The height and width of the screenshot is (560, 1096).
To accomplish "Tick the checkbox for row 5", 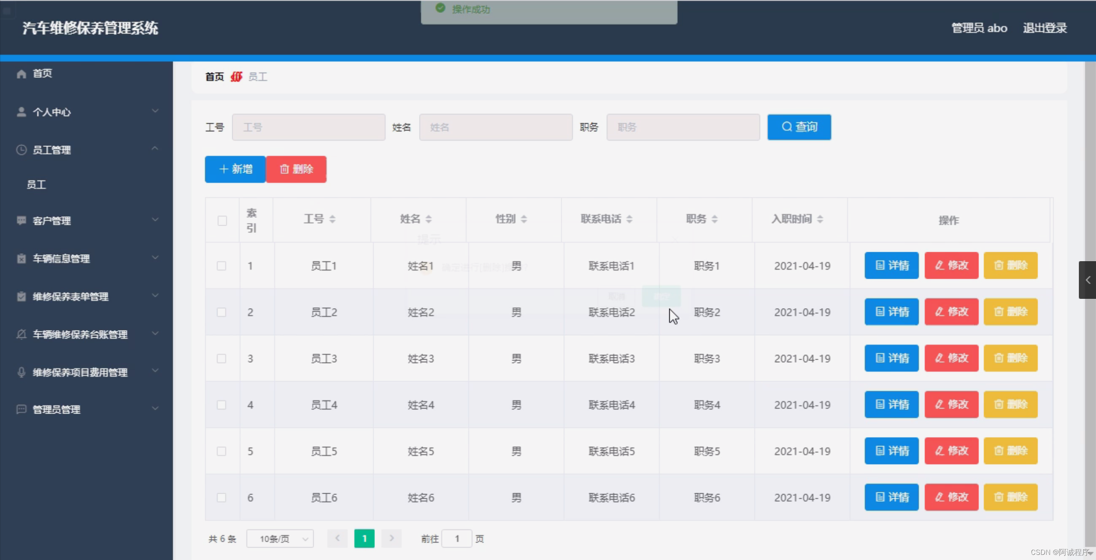I will 222,451.
